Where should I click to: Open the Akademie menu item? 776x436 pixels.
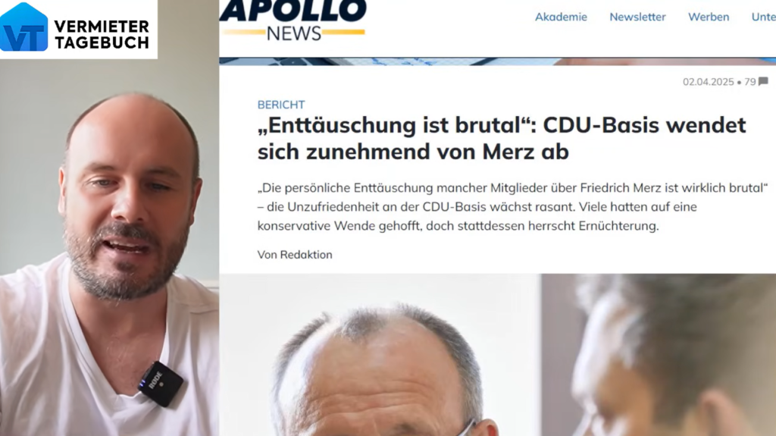pos(561,17)
